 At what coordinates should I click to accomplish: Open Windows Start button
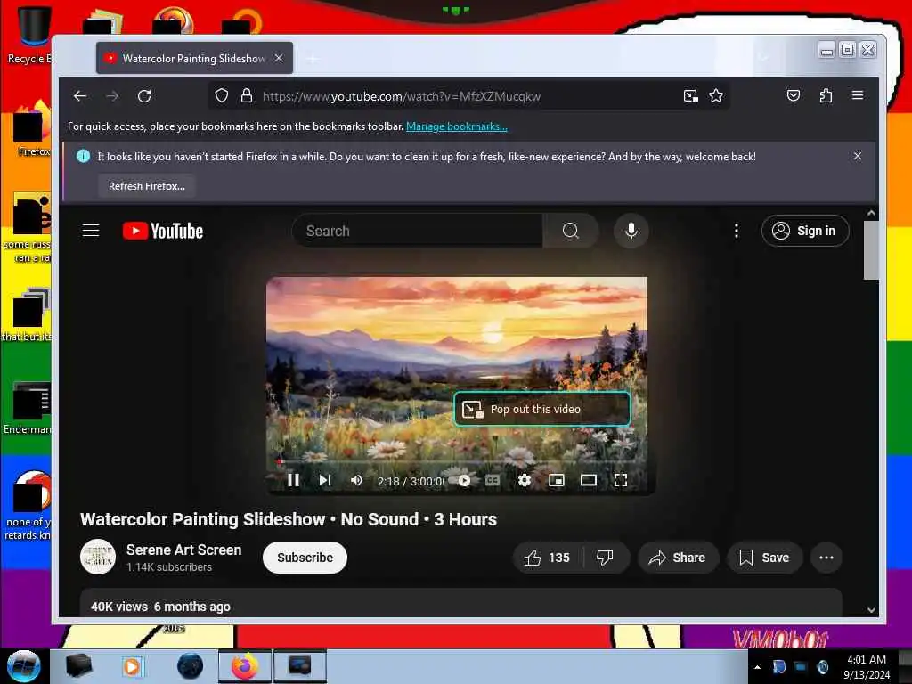[x=23, y=666]
